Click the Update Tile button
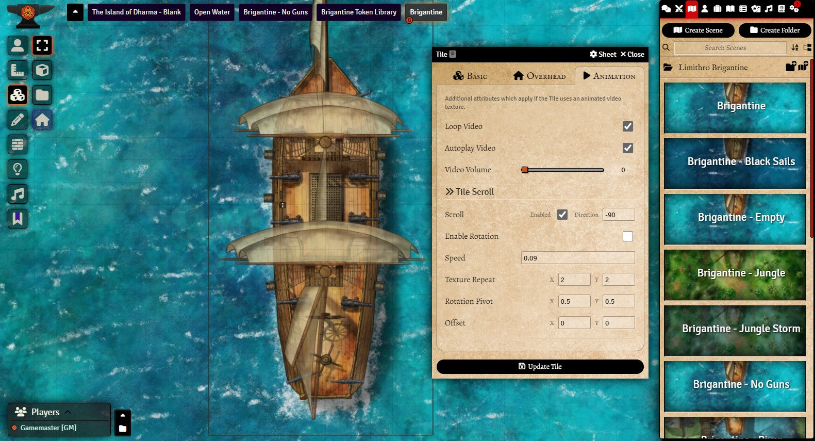The height and width of the screenshot is (441, 815). tap(540, 367)
